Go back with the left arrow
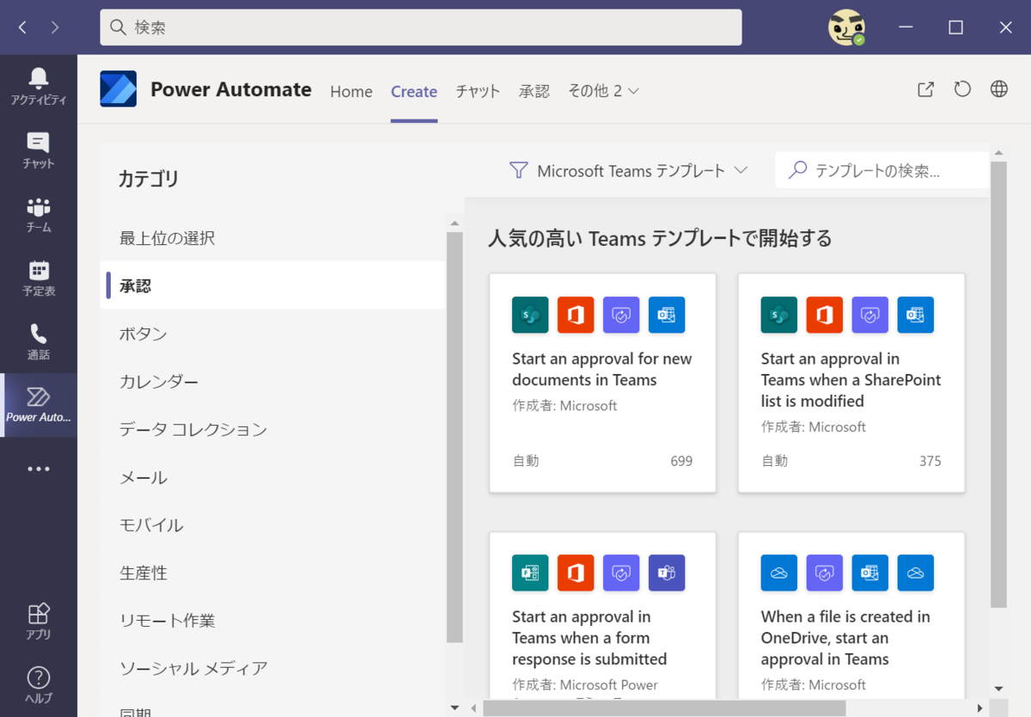Viewport: 1031px width, 717px height. pyautogui.click(x=22, y=28)
